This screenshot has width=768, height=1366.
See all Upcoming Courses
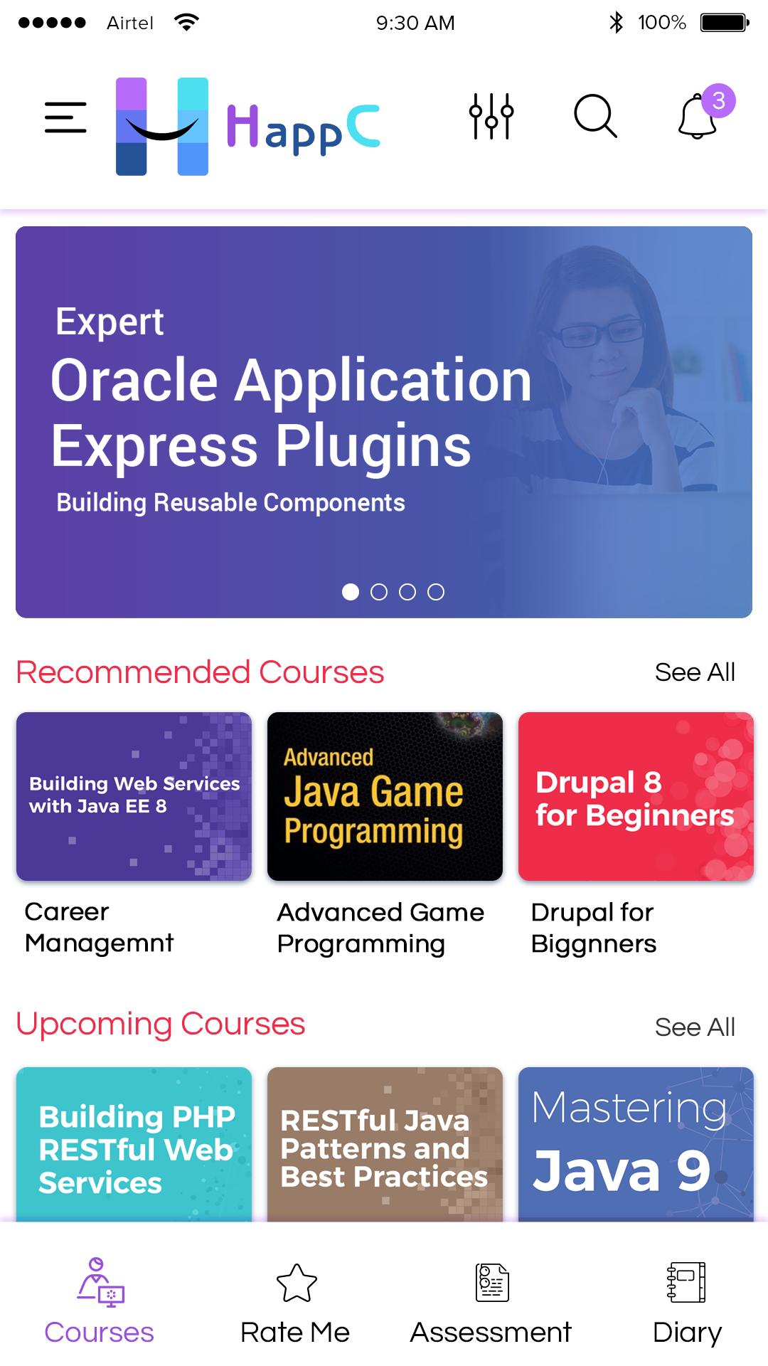click(x=695, y=1027)
